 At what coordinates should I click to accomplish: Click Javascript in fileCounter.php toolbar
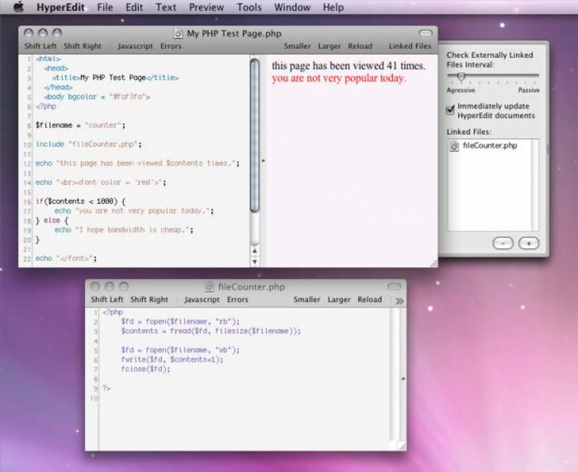point(202,300)
